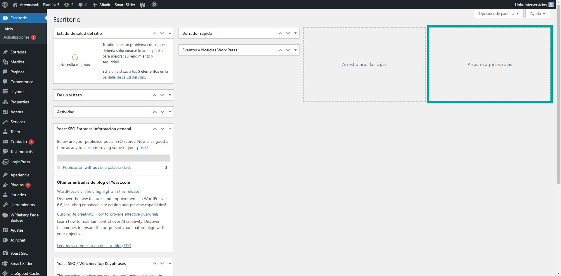Open the Ayuda dropdown
Image resolution: width=561 pixels, height=276 pixels.
click(x=538, y=13)
